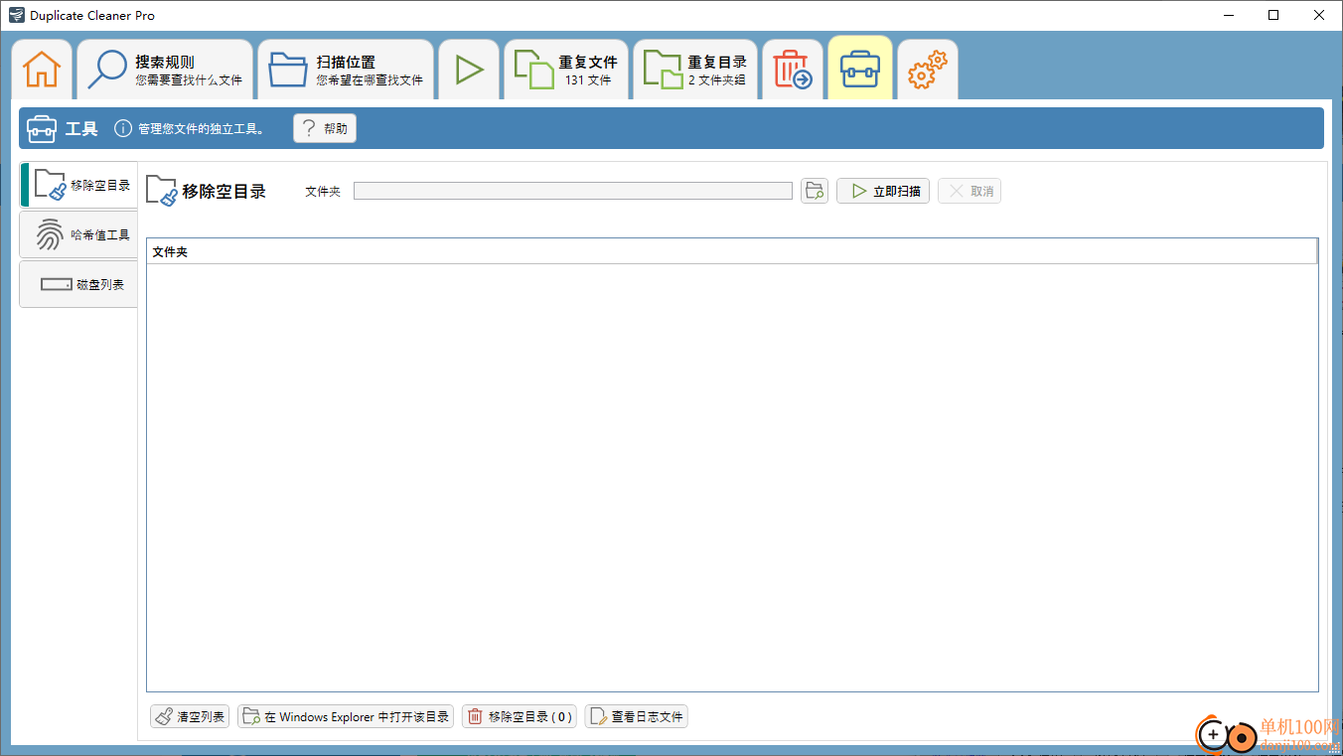Open the file removal trash-can tab
1343x756 pixels.
coord(793,70)
